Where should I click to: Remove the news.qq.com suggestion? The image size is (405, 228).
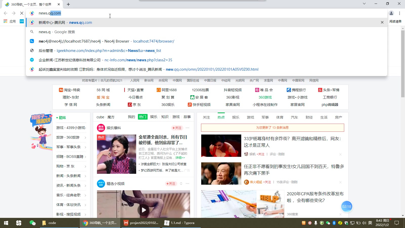382,22
